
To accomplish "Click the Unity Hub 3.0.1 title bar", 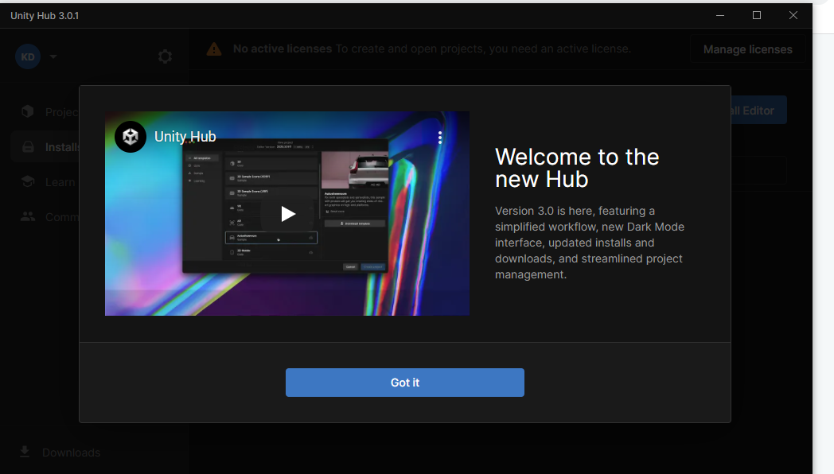I will point(318,15).
